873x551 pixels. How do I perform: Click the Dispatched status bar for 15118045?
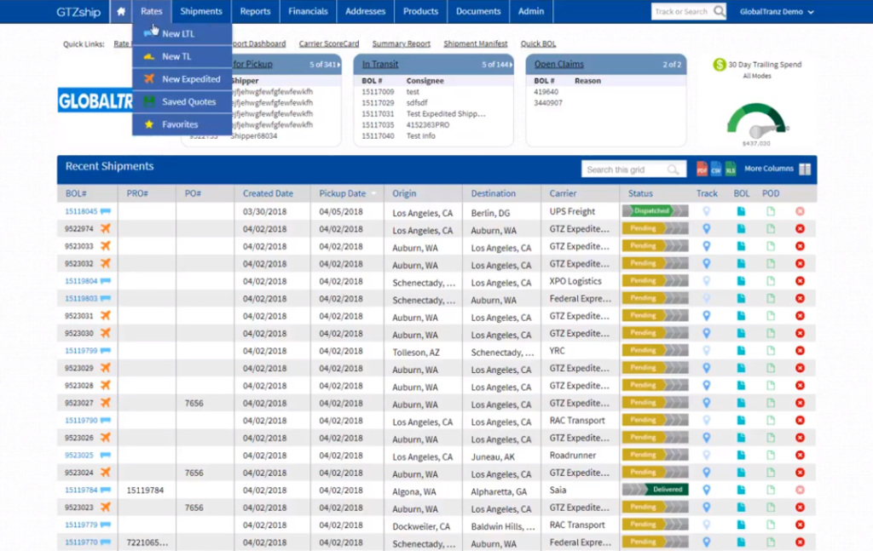point(655,210)
